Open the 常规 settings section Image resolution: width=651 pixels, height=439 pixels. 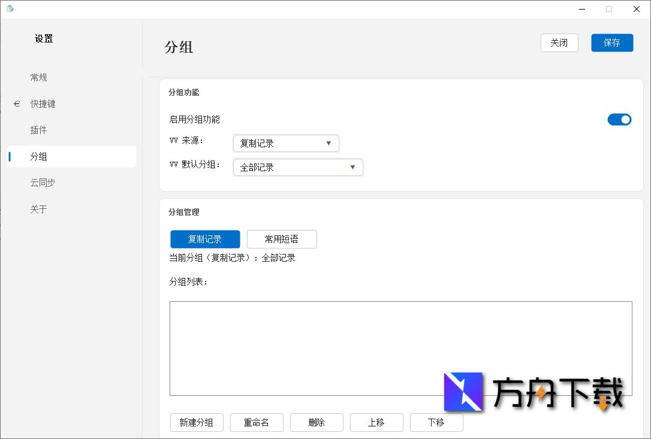(x=38, y=77)
